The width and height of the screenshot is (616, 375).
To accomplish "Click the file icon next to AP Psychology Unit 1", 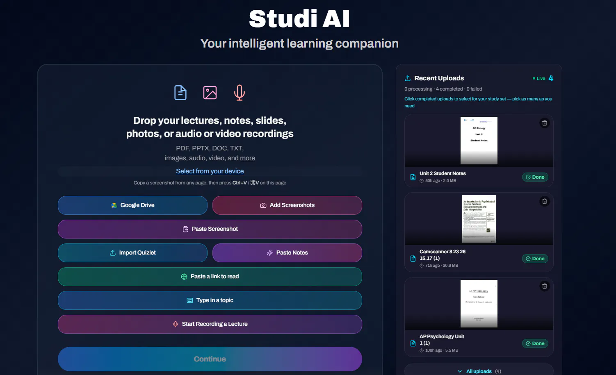I will [x=413, y=343].
